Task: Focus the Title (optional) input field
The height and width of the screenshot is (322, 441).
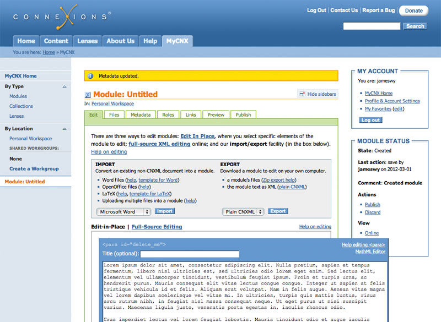Action: coord(190,254)
